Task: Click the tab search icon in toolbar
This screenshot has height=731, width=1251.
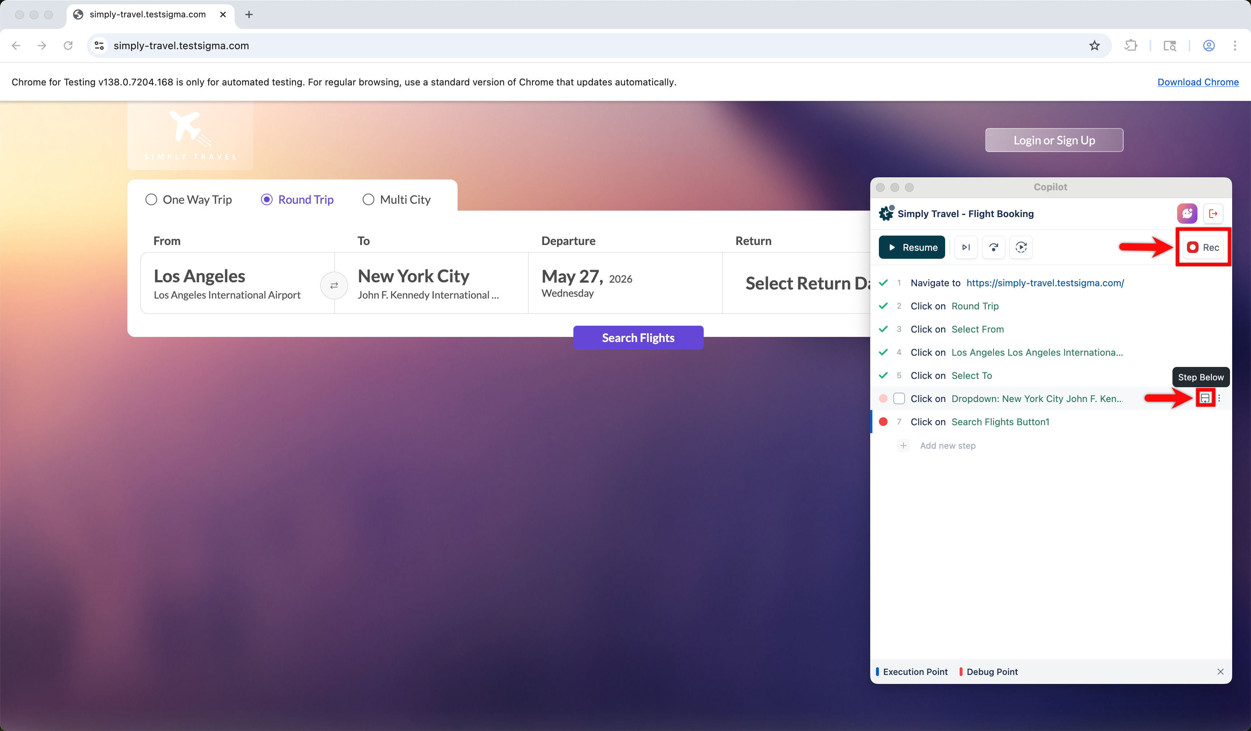Action: (x=1170, y=46)
